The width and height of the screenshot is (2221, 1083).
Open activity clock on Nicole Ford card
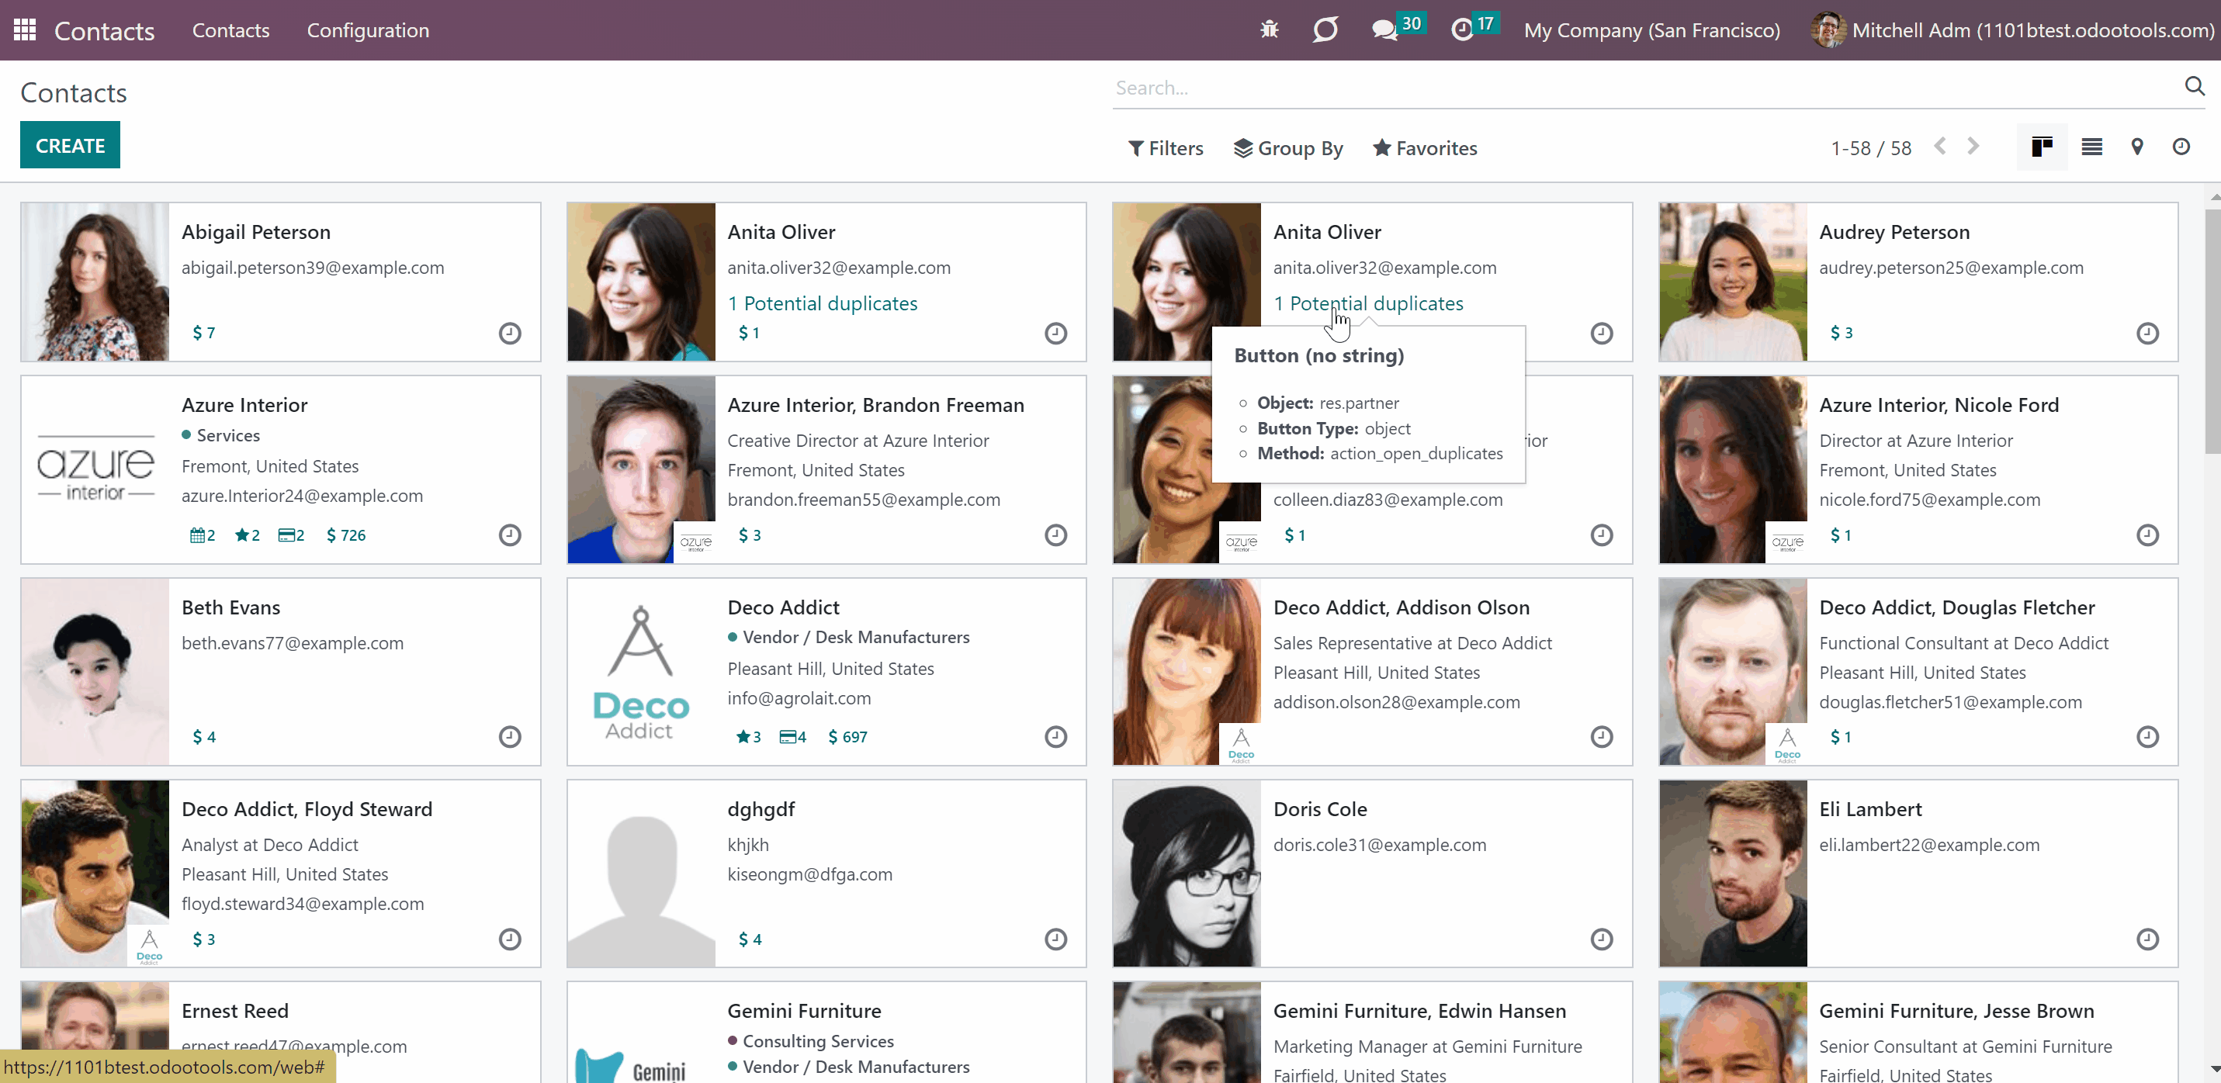(2148, 535)
